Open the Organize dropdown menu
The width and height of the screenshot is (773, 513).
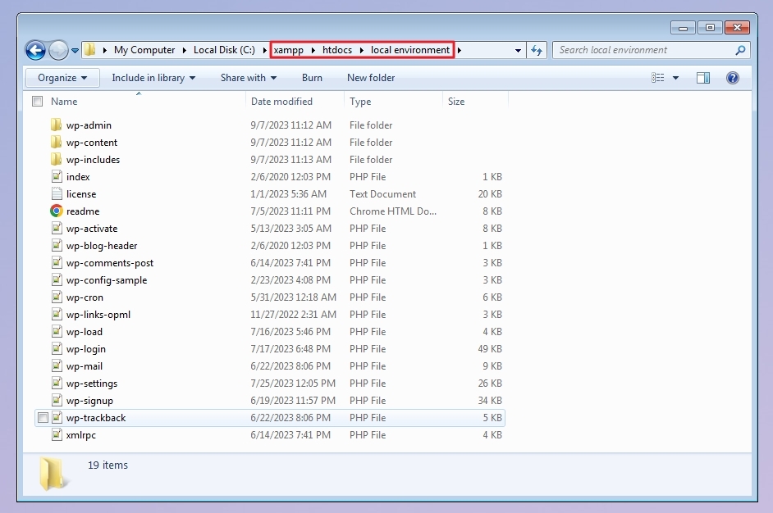62,78
